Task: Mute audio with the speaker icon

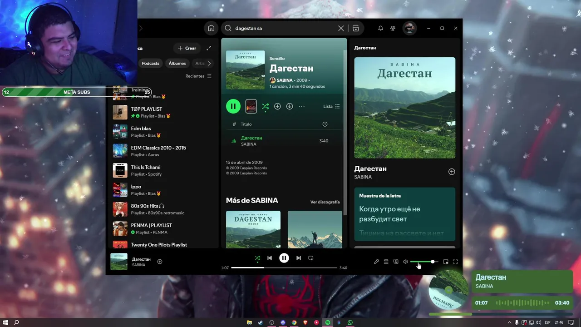Action: pos(405,262)
